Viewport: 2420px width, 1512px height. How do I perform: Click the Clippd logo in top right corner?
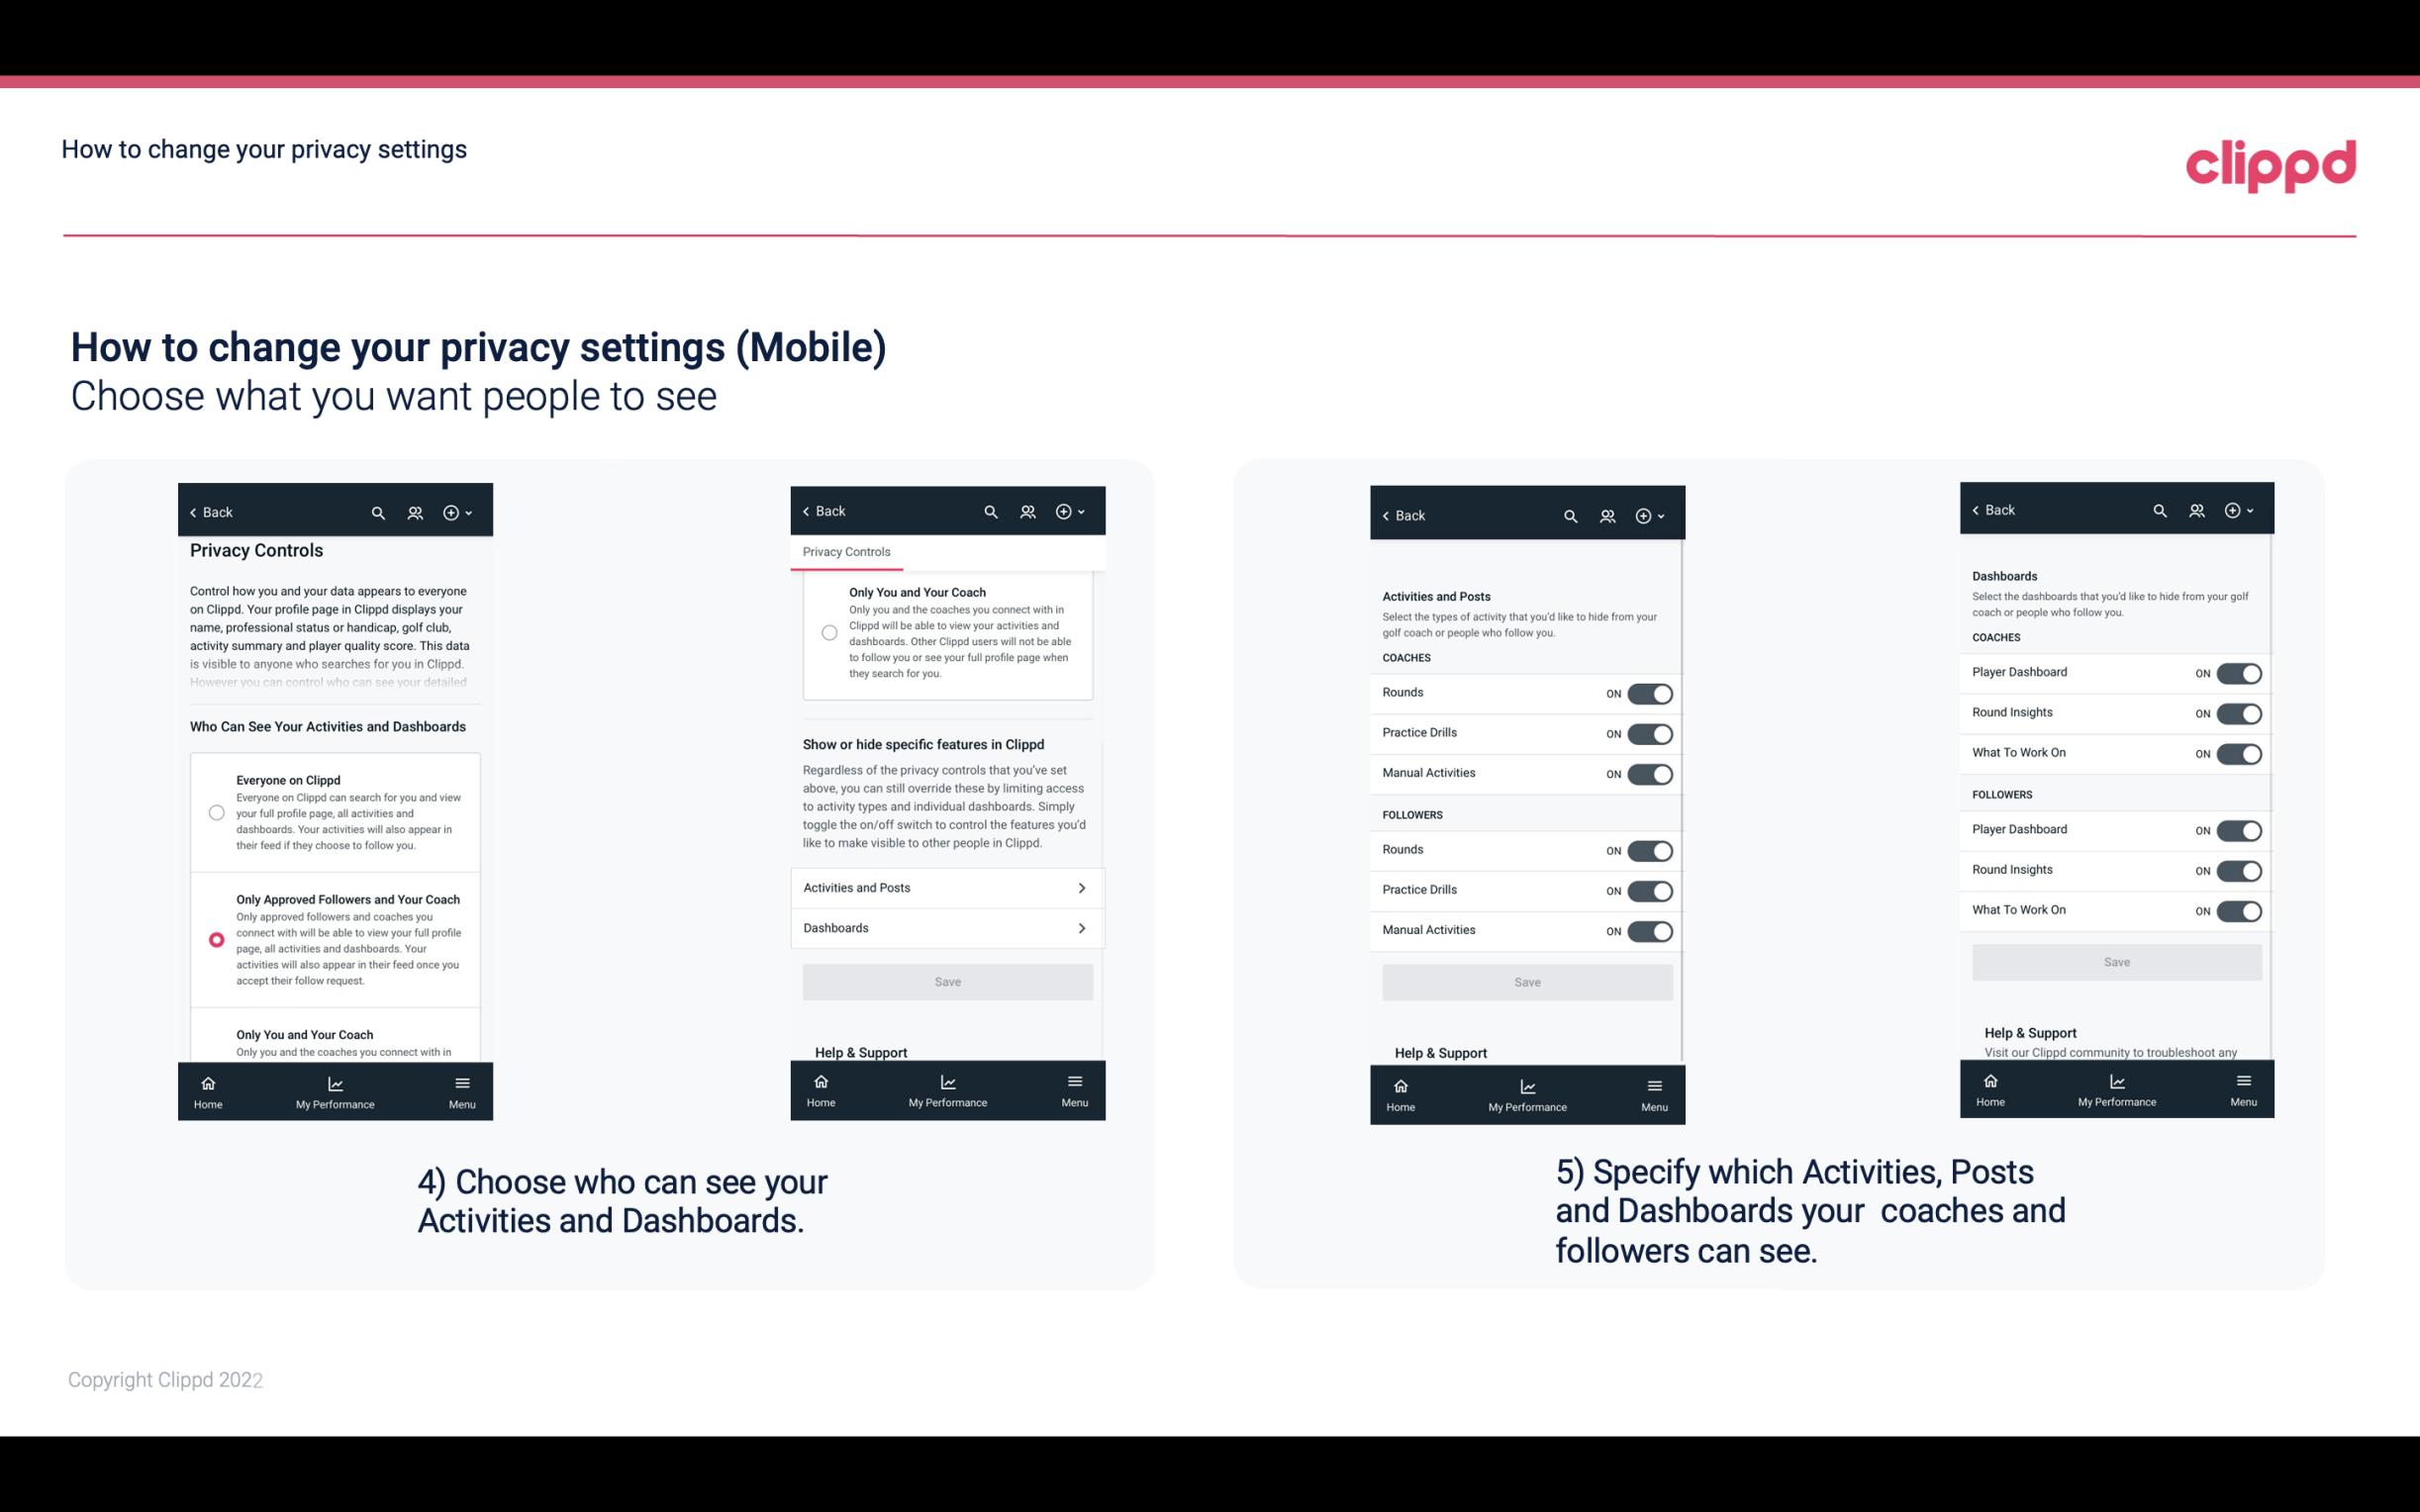2271,162
